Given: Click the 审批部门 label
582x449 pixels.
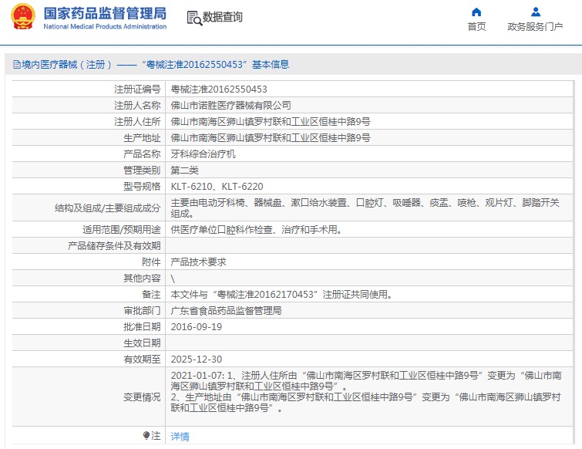Looking at the screenshot, I should coord(142,310).
